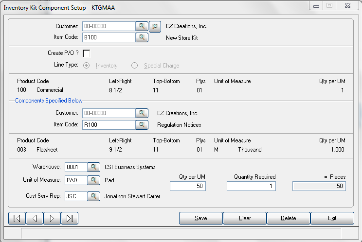Go to the next record

(52, 218)
